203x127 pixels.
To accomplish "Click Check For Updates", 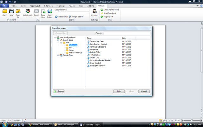I will pos(110,10).
